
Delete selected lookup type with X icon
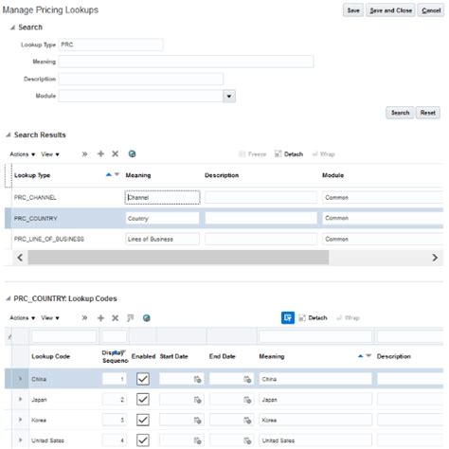[116, 154]
